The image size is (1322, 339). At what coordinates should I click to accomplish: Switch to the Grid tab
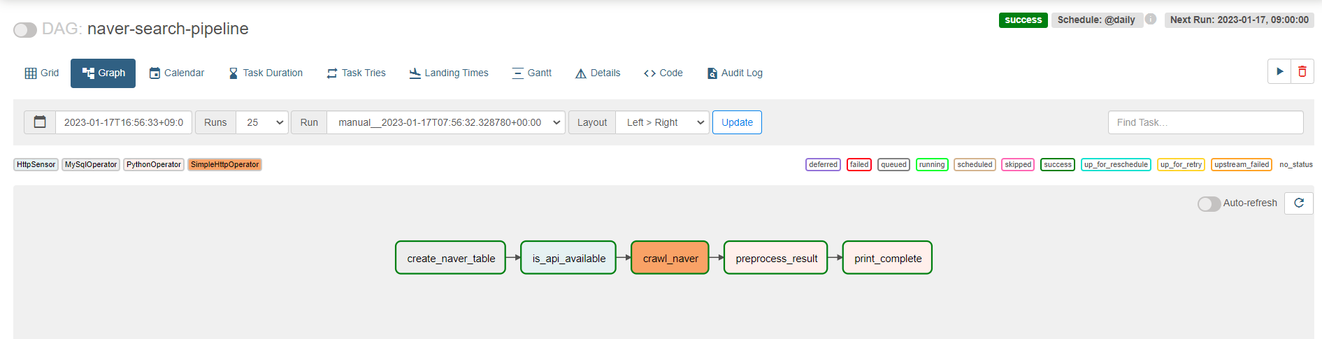pos(42,73)
